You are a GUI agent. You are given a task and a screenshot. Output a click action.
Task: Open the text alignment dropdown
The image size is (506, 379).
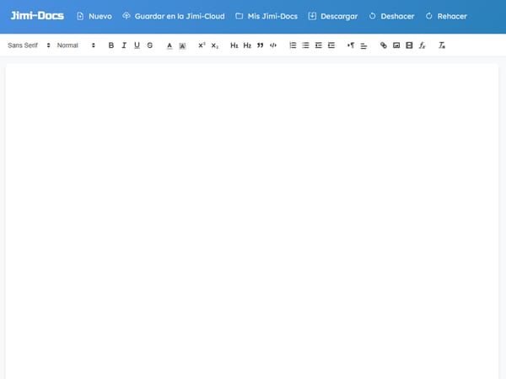[363, 45]
